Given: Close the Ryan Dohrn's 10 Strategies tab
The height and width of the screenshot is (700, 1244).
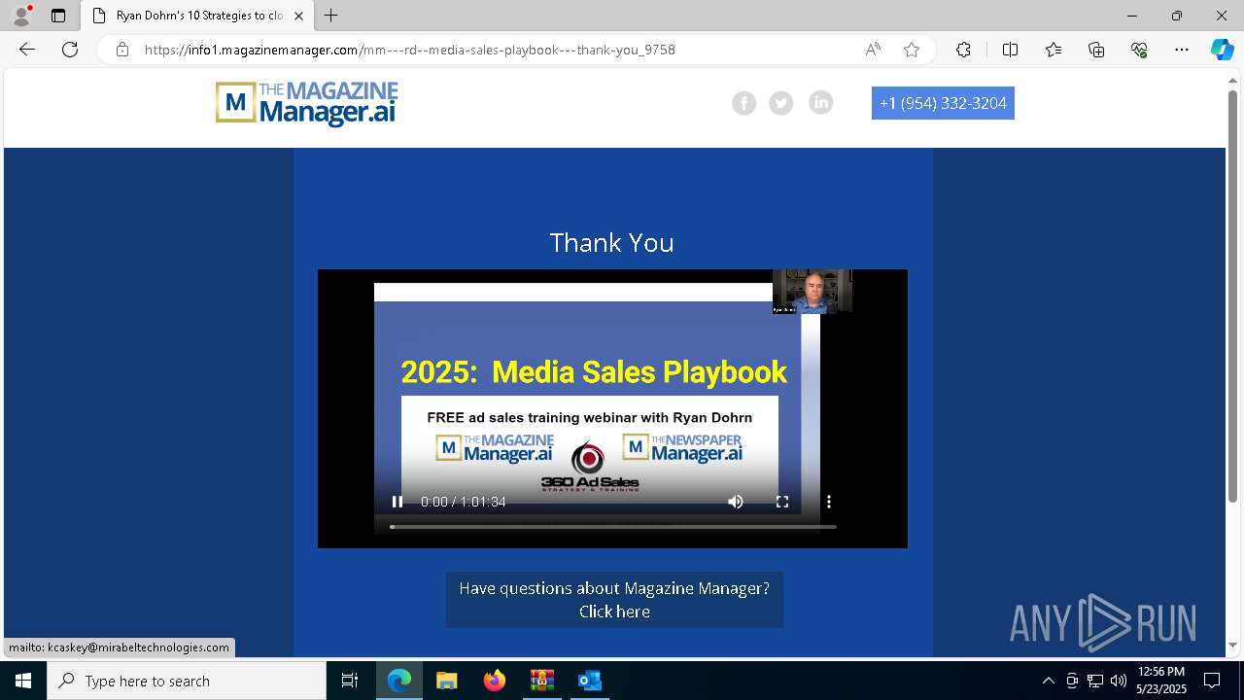Looking at the screenshot, I should pyautogui.click(x=298, y=16).
